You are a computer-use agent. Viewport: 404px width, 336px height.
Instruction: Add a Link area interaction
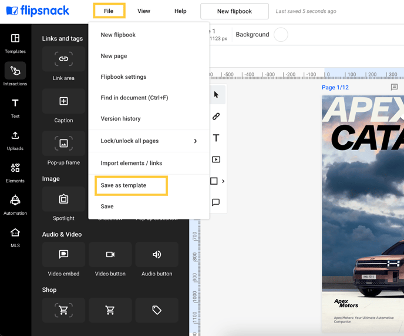click(x=63, y=59)
